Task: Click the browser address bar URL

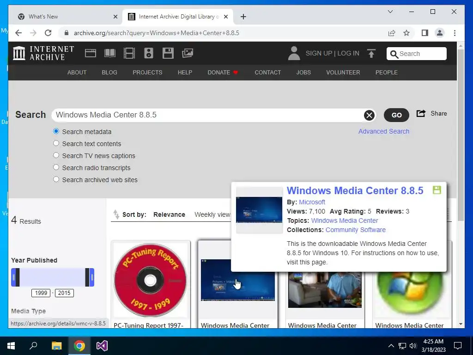Action: click(x=156, y=33)
